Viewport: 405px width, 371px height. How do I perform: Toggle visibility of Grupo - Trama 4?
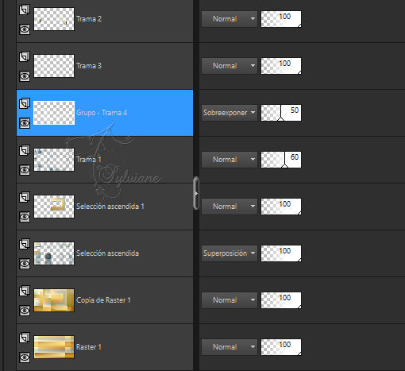click(25, 123)
